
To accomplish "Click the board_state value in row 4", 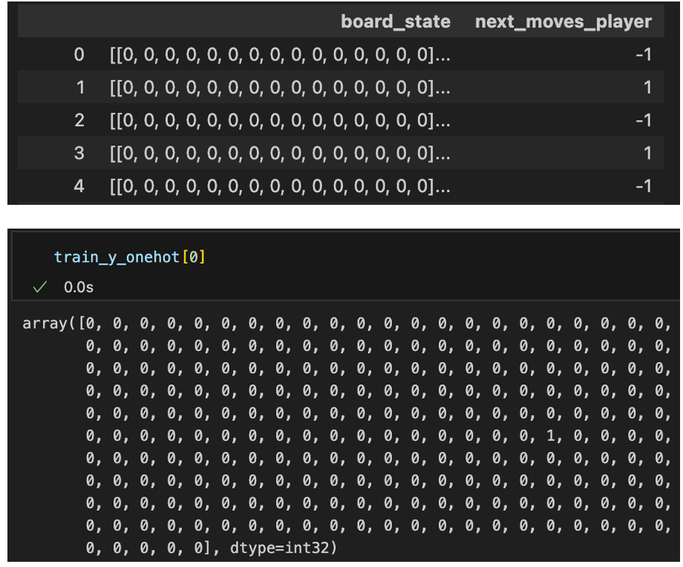I will [x=280, y=186].
